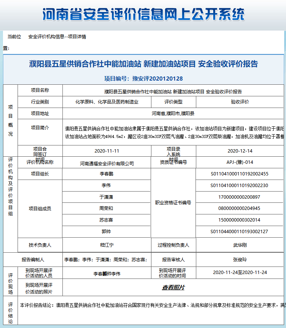
Task: Click team member 苏志喜 in member list
Action: pos(106,220)
